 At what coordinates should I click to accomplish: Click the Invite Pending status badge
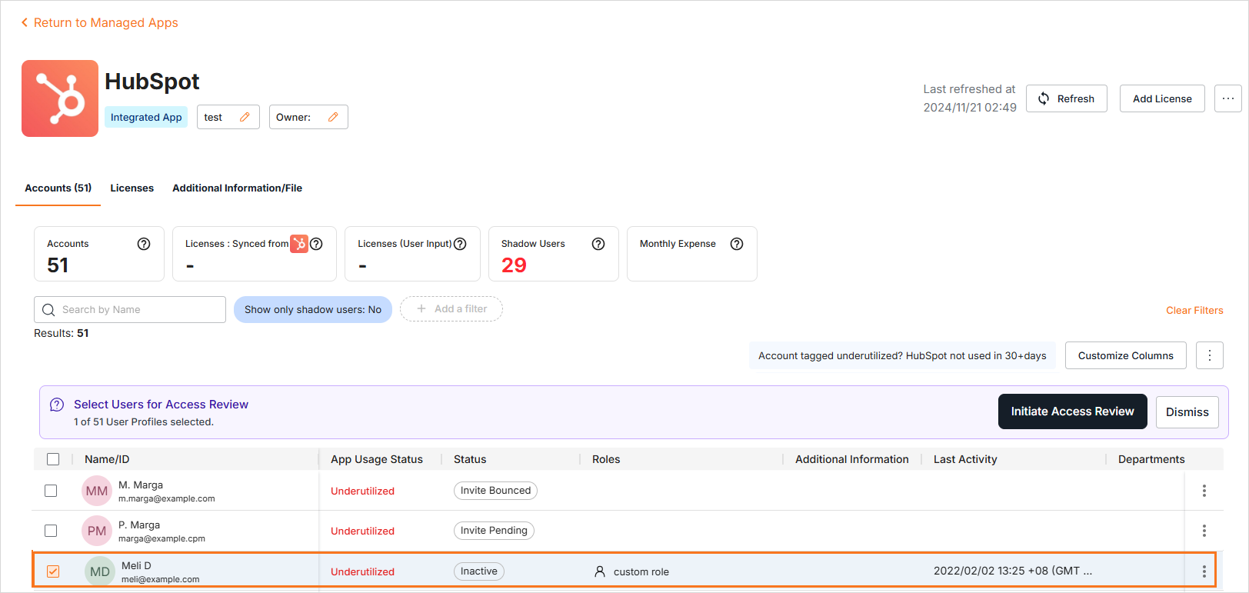494,531
